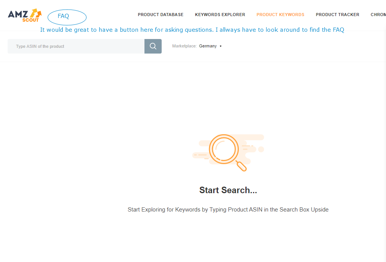Click the Start Search heading

[x=228, y=190]
